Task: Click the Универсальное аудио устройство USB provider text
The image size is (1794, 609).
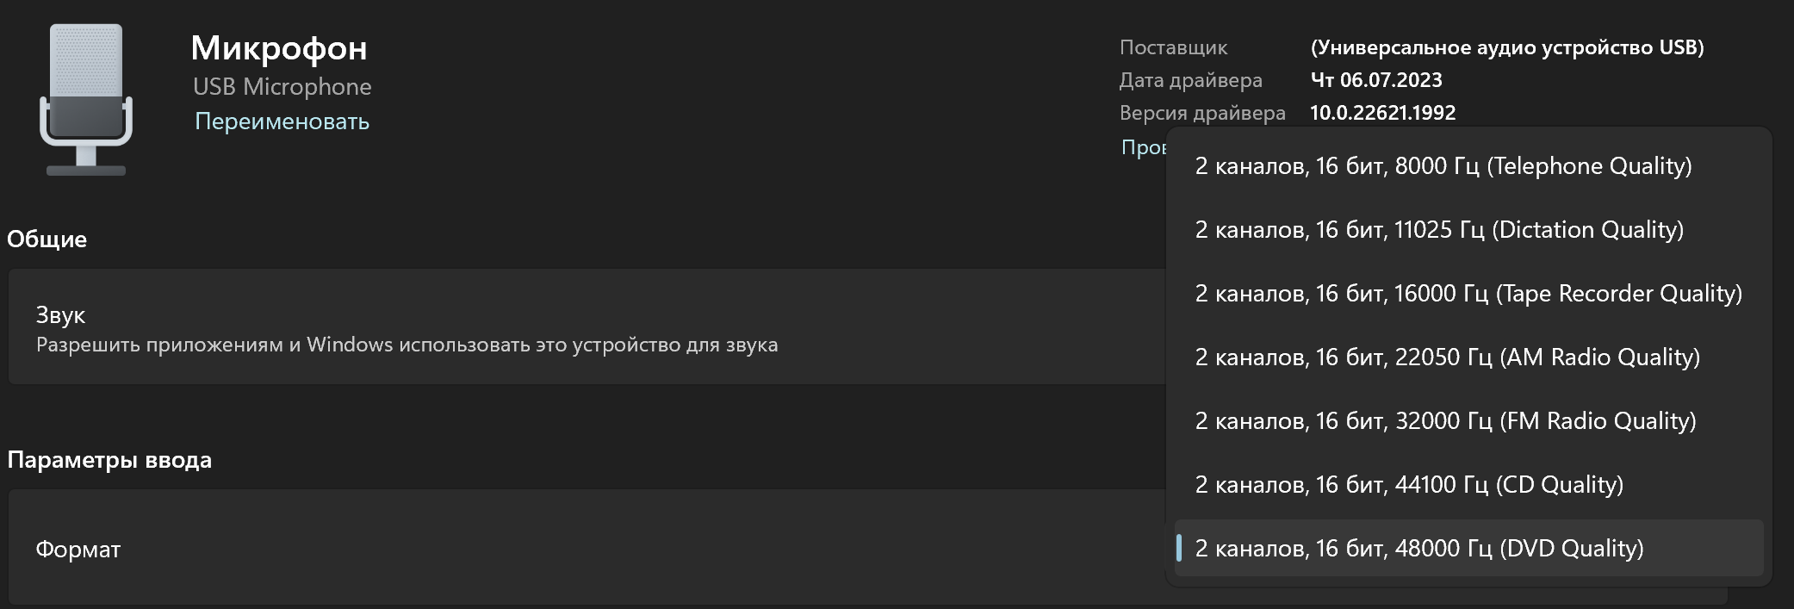Action: click(x=1506, y=47)
